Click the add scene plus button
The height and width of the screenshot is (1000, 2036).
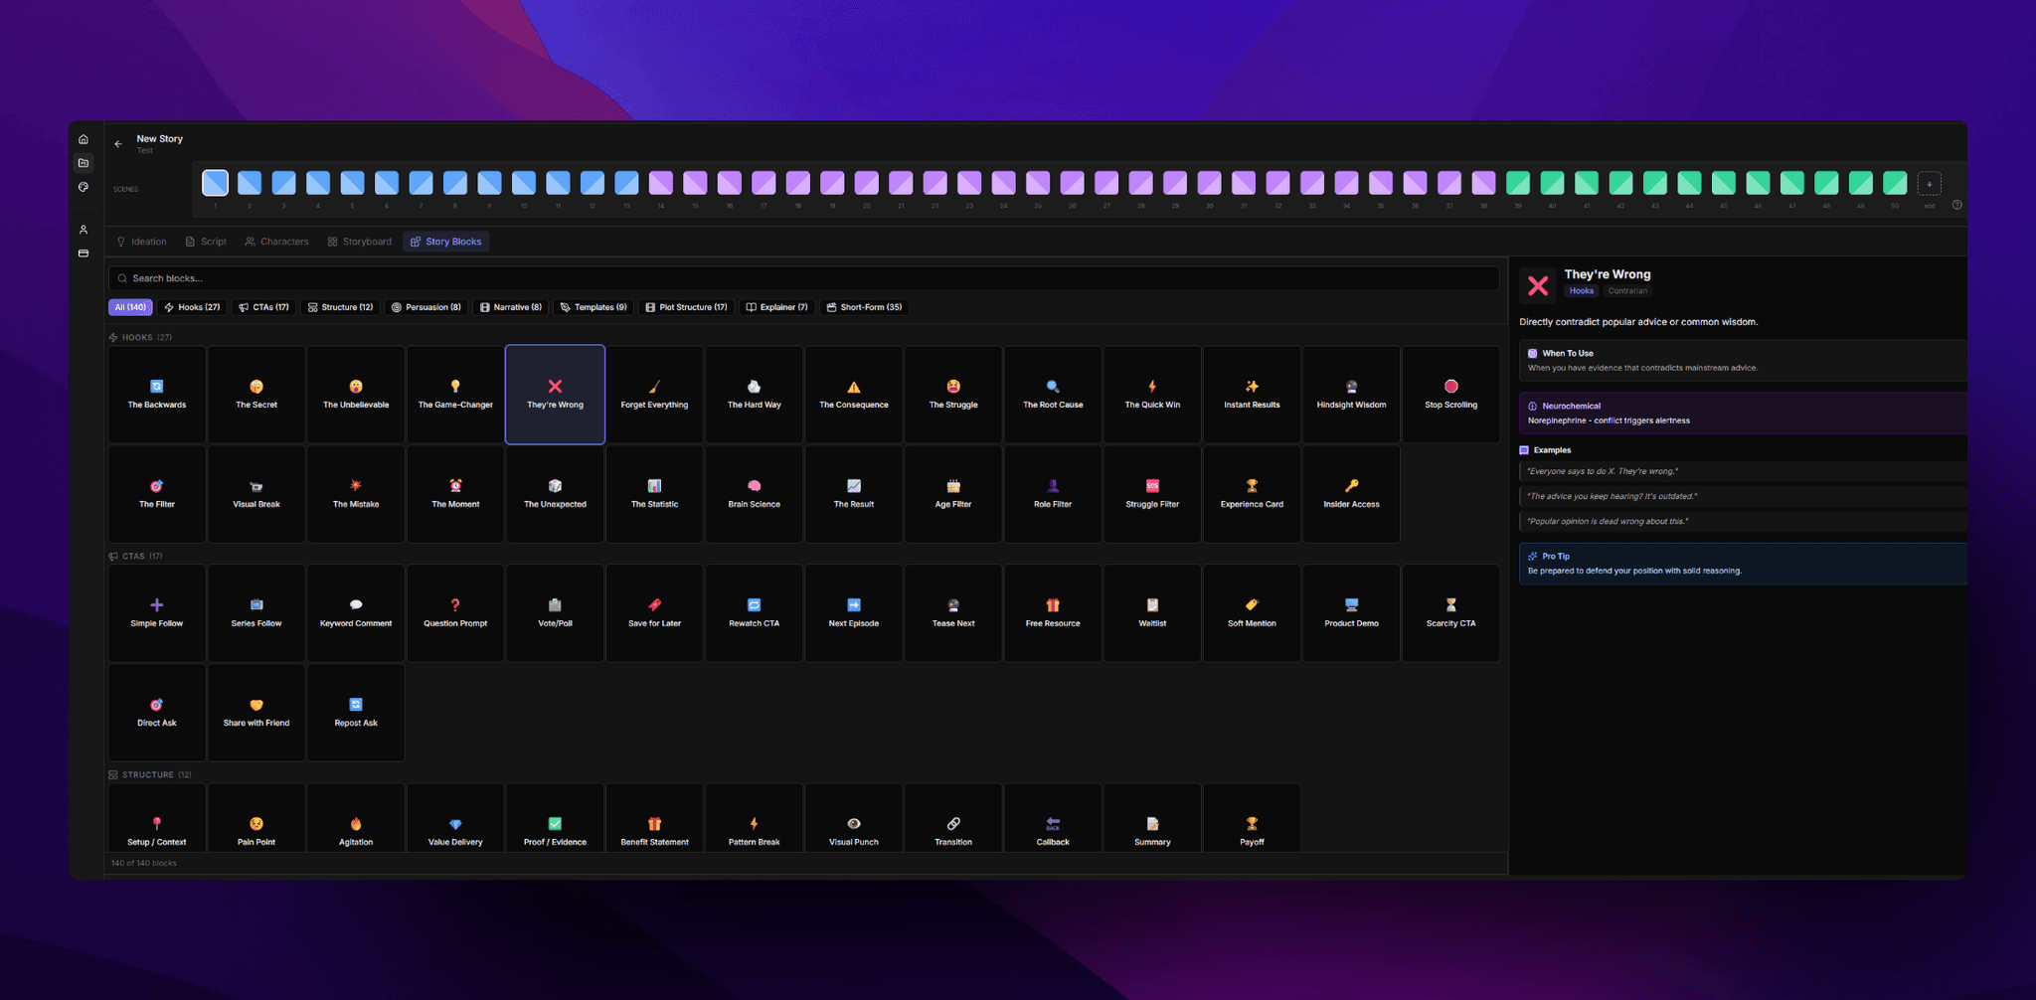[x=1929, y=184]
